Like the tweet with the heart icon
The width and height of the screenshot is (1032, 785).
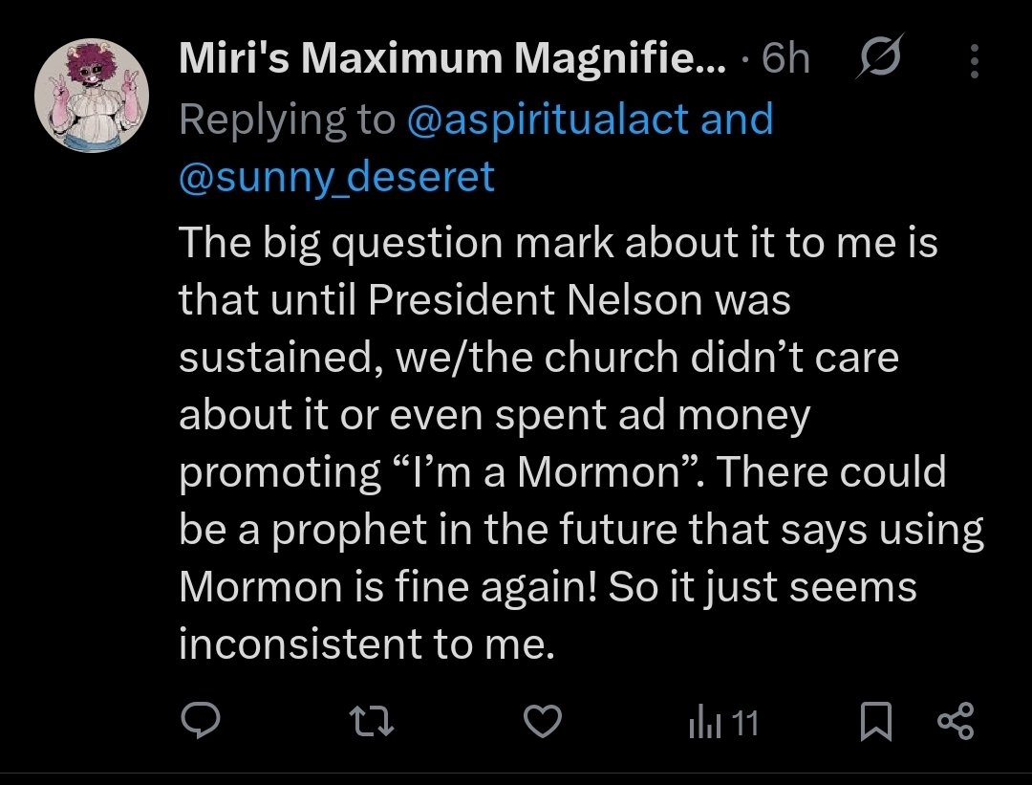[545, 721]
